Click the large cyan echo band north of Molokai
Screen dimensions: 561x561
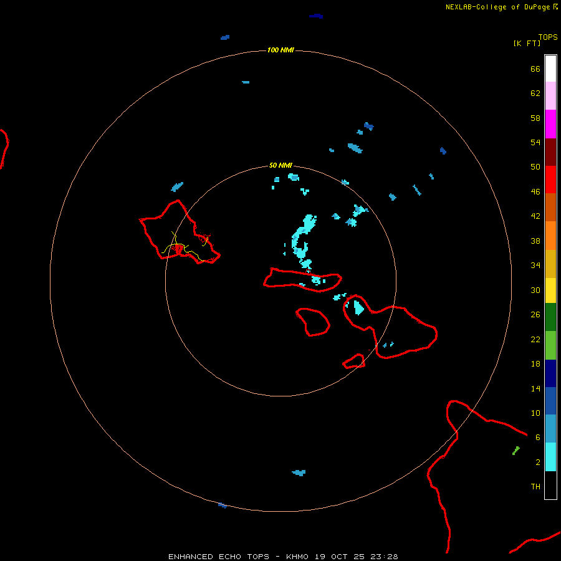pos(304,241)
